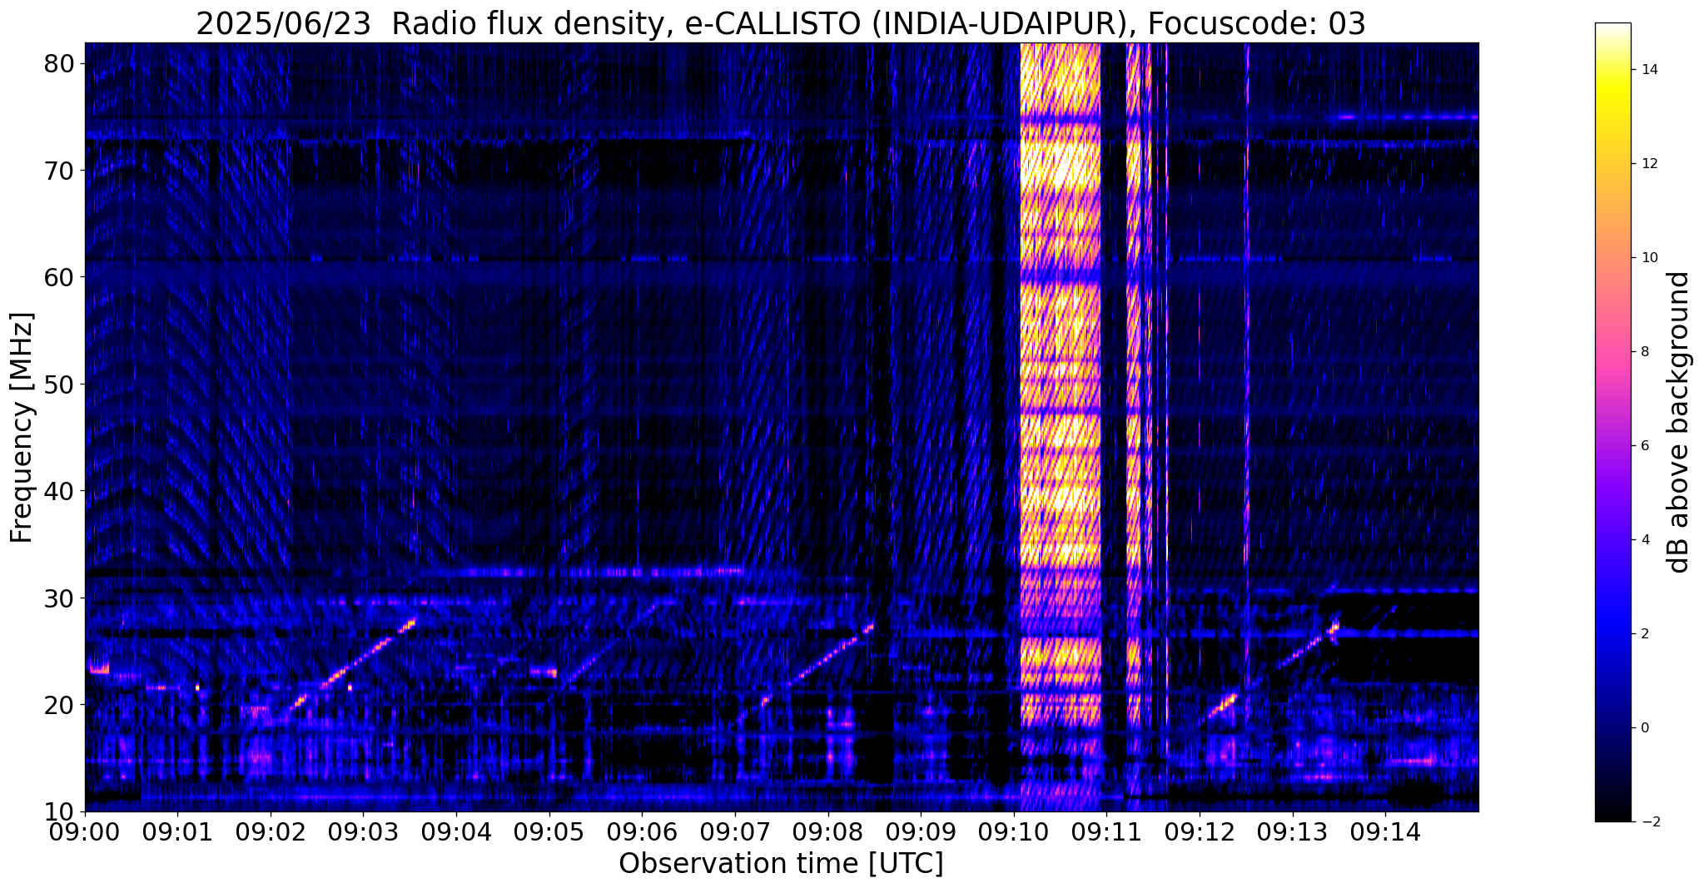Click the colorbar tick value 14
The width and height of the screenshot is (1704, 888).
click(x=1647, y=70)
